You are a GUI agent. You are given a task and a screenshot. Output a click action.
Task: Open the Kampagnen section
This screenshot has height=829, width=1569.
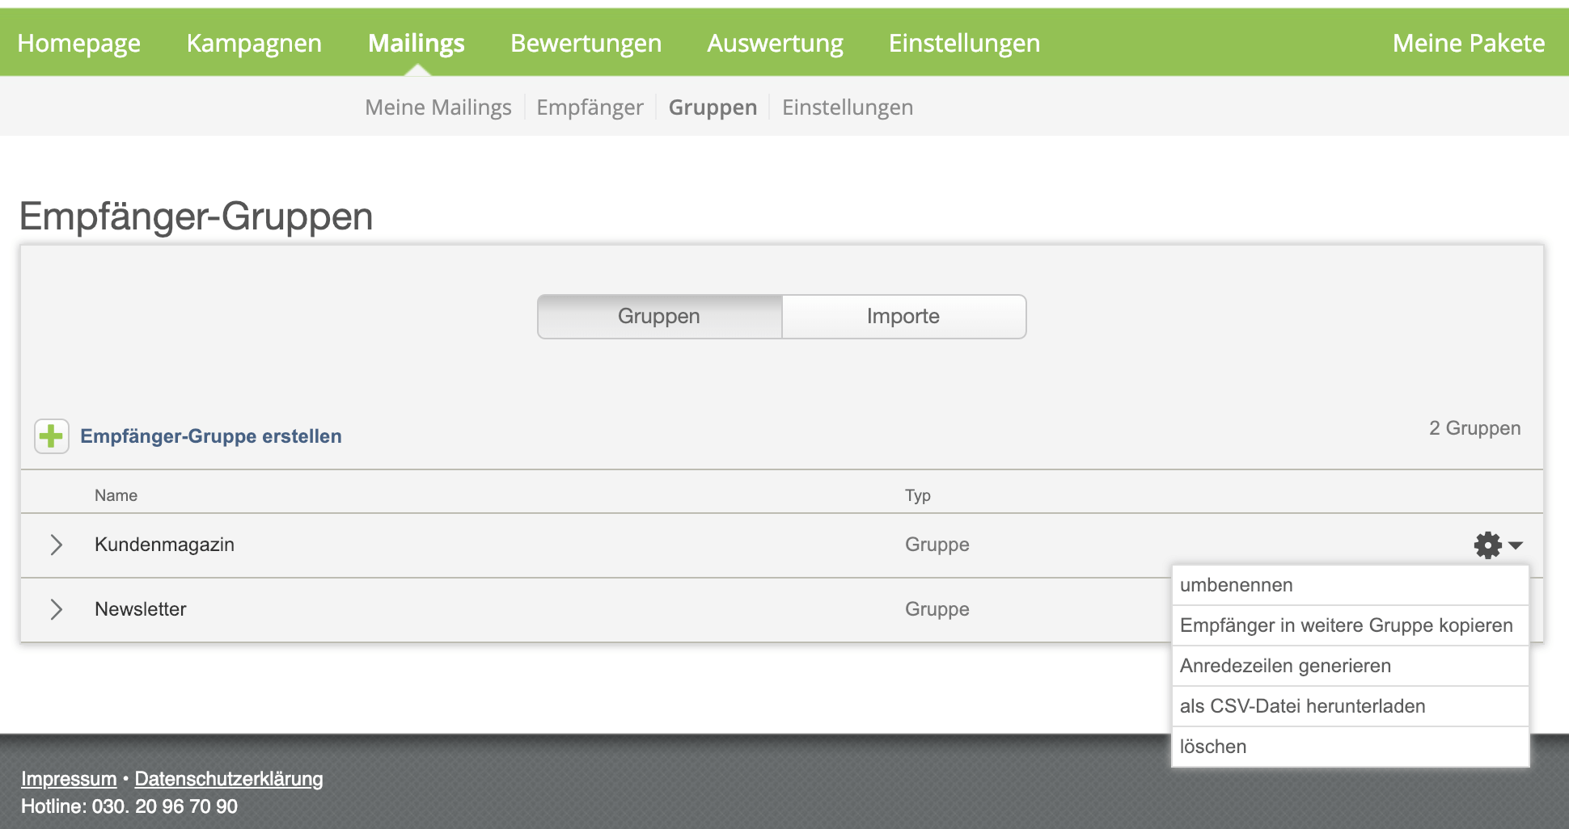tap(253, 43)
